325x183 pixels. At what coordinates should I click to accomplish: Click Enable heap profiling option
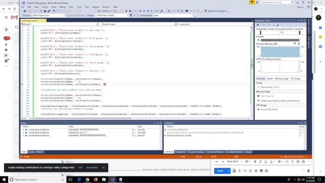(280, 101)
